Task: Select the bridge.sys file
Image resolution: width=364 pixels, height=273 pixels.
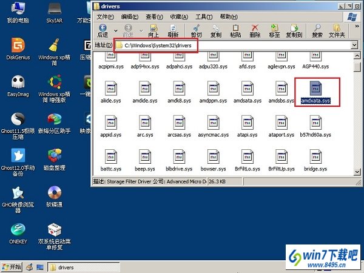Action: coord(315,160)
